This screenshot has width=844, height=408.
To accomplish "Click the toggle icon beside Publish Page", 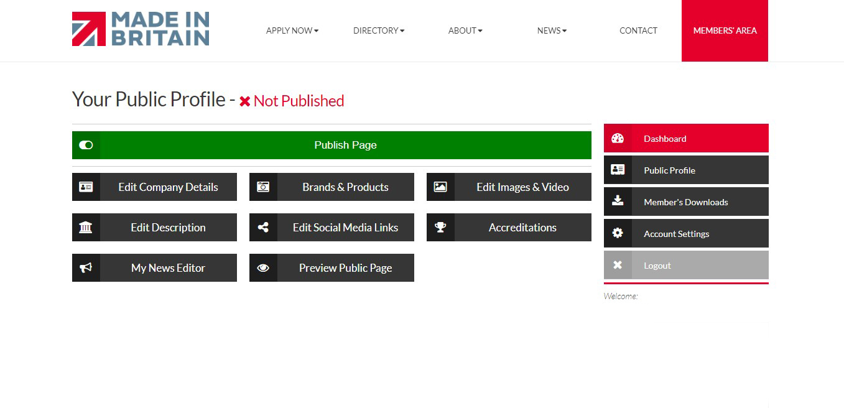I will (86, 145).
